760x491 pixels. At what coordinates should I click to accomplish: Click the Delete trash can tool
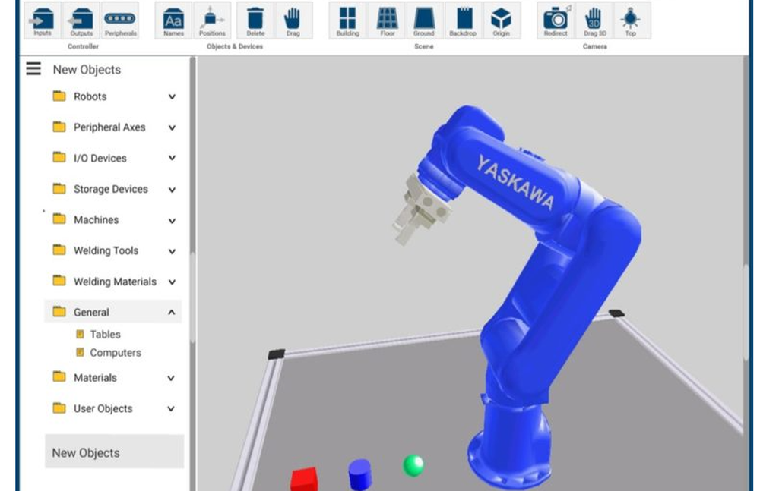[x=255, y=20]
